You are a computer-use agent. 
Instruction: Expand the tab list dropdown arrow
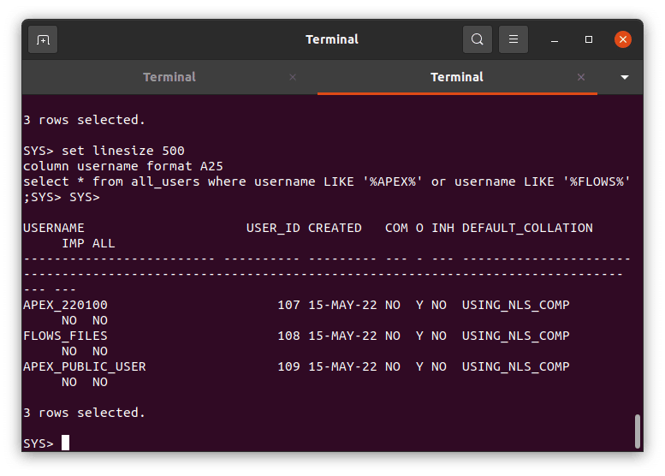[x=625, y=77]
